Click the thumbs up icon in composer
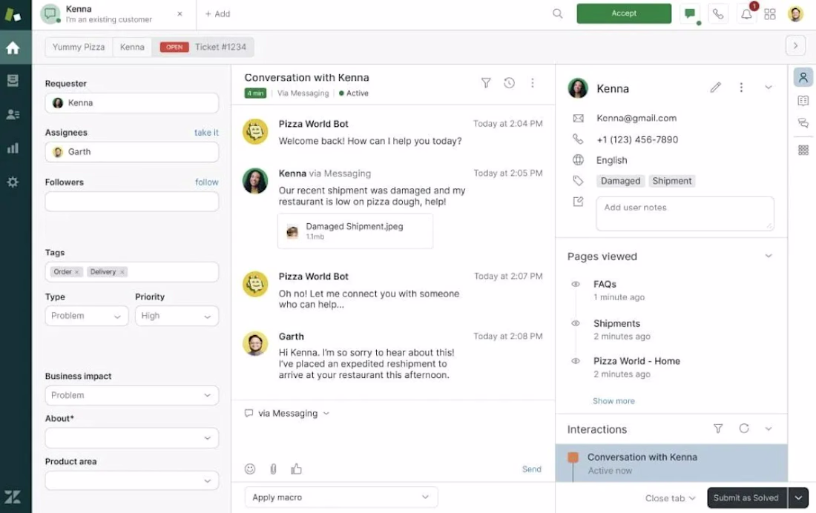Viewport: 816px width, 513px height. click(x=296, y=469)
